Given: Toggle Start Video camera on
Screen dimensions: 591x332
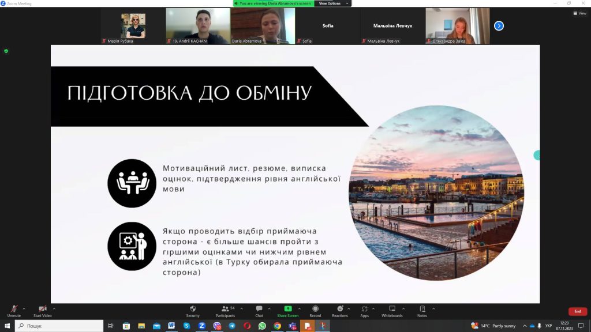Looking at the screenshot, I should [42, 310].
